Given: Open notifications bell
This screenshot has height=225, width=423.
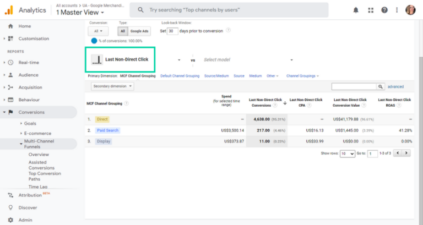Looking at the screenshot, I should [x=356, y=10].
